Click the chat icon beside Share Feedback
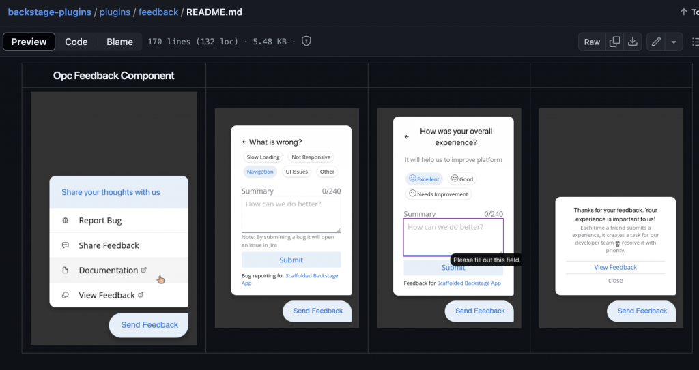 [x=66, y=245]
